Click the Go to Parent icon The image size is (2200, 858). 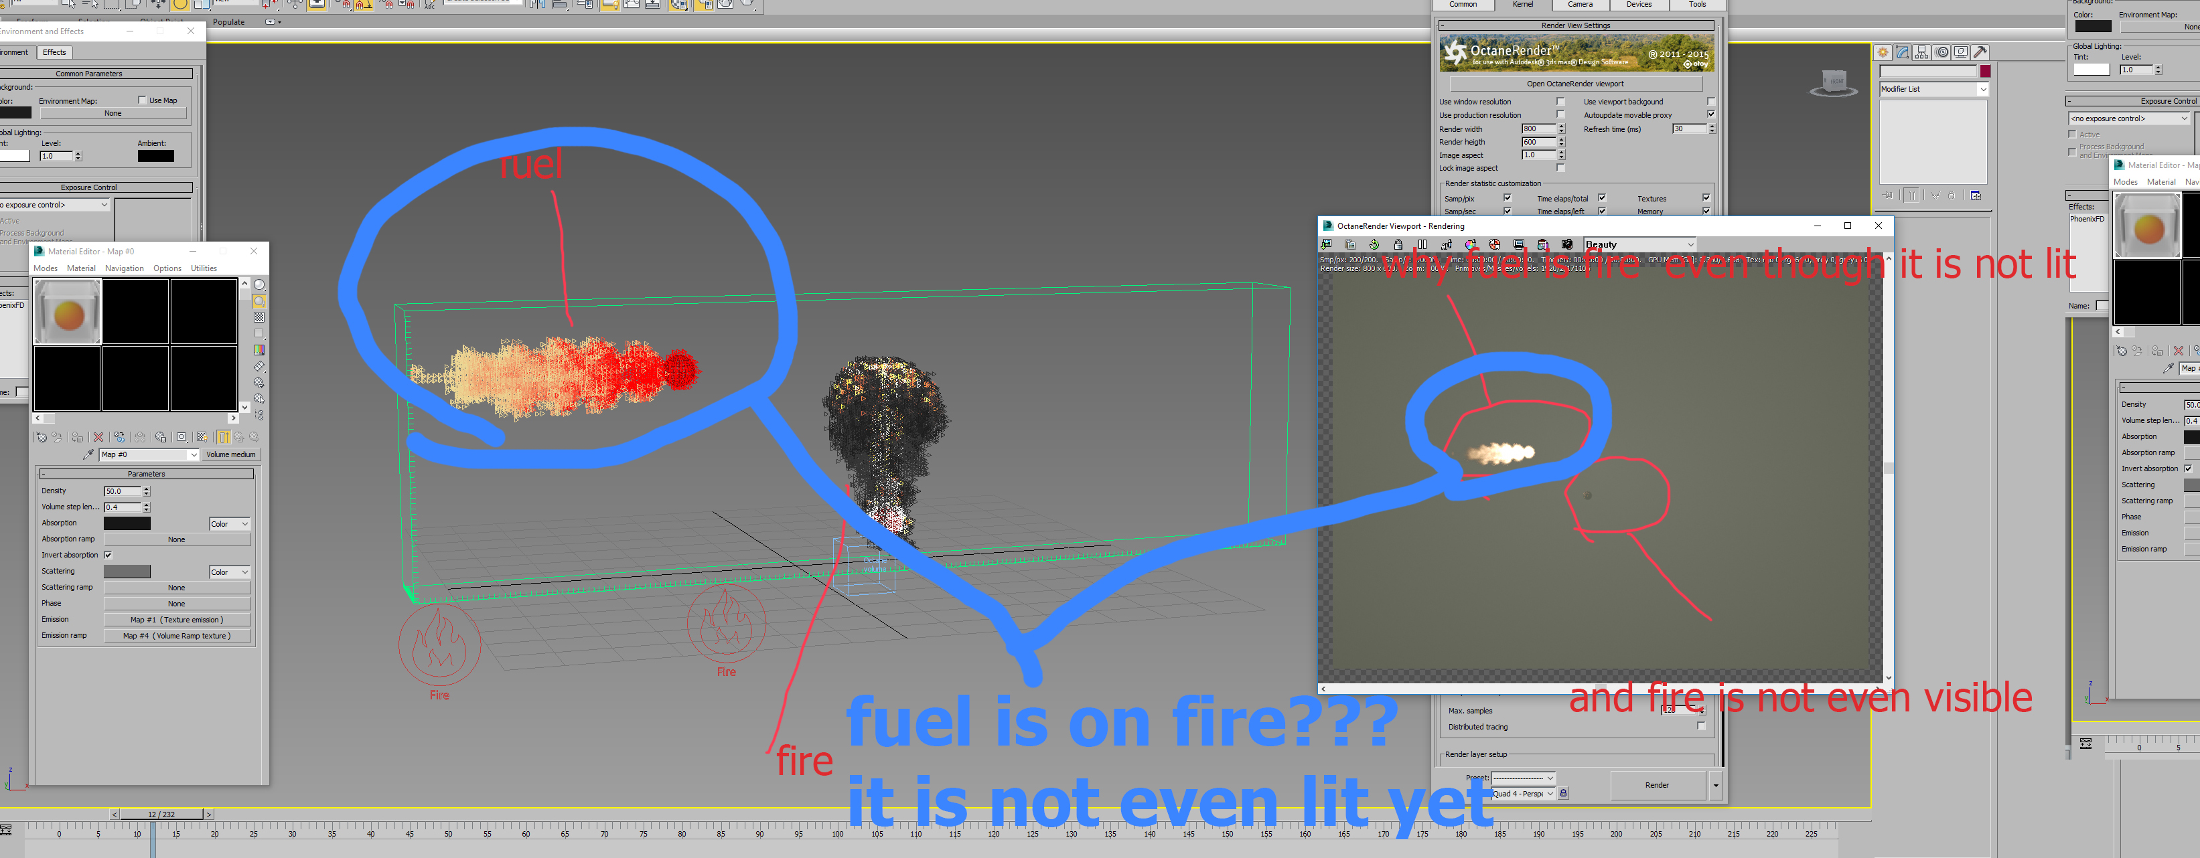point(239,437)
